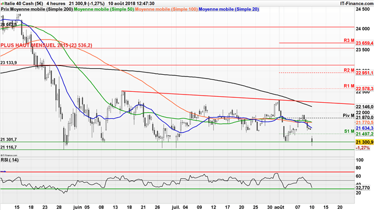Click the 'juil.' month label on date axis

click(176, 207)
